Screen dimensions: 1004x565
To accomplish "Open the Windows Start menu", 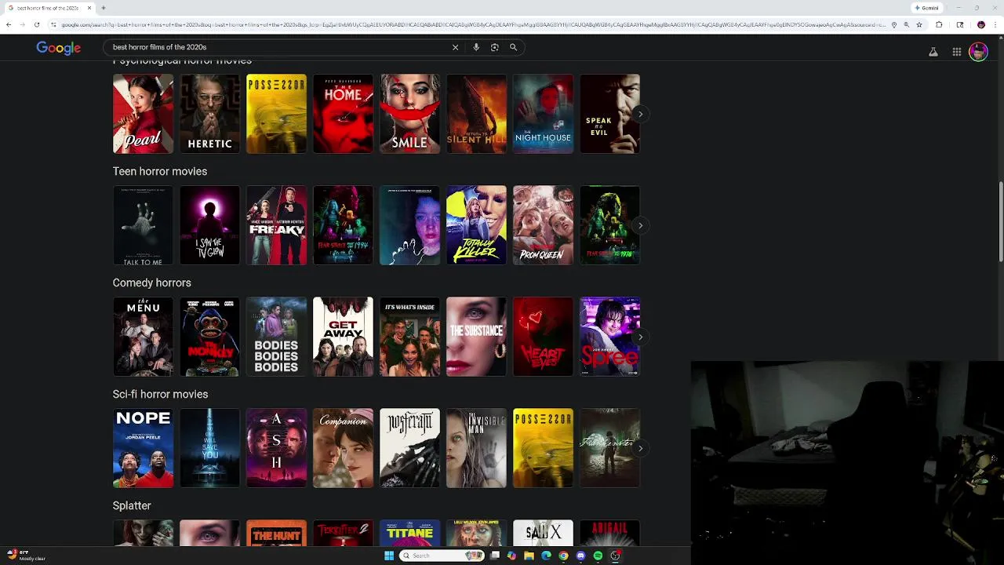I will (x=389, y=556).
